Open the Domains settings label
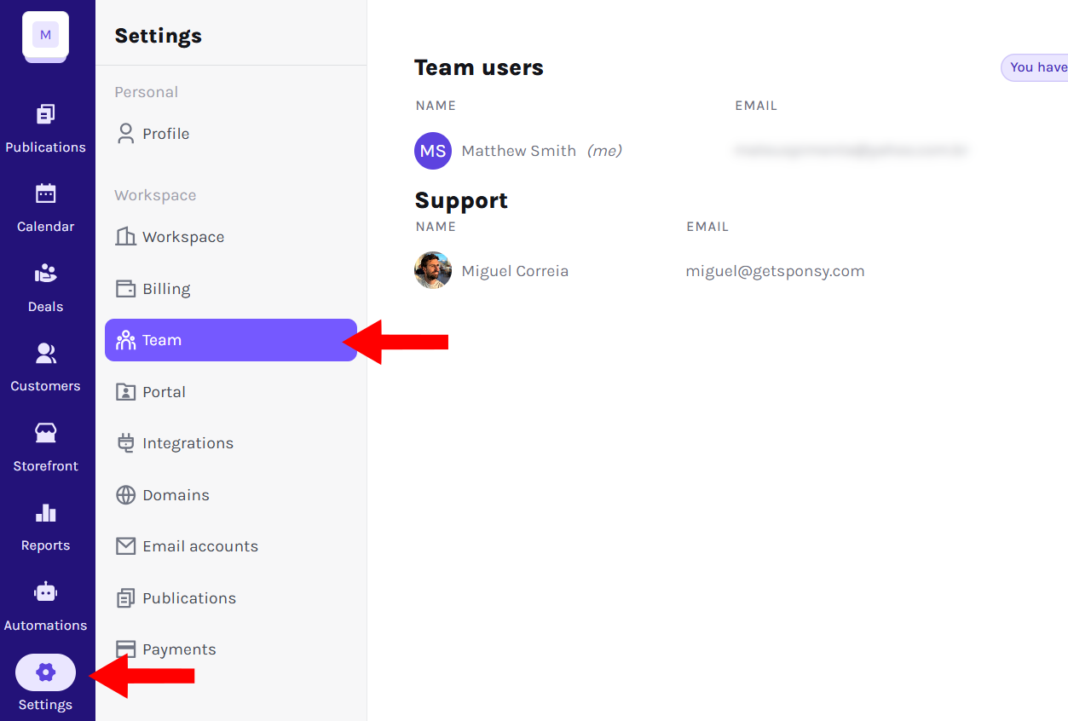 176,495
